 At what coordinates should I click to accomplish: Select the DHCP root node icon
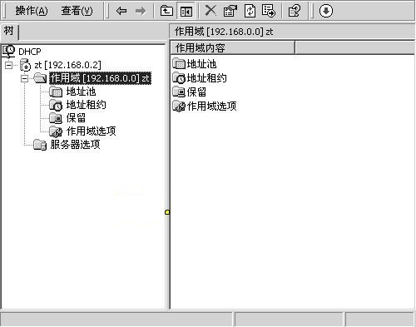(x=9, y=52)
